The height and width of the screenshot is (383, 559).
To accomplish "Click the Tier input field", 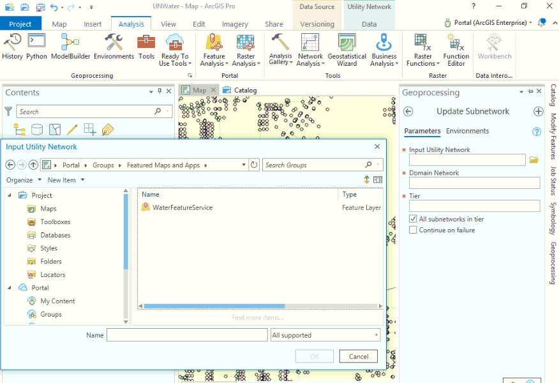I will (474, 206).
